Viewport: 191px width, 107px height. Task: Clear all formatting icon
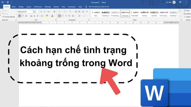pyautogui.click(x=54, y=12)
